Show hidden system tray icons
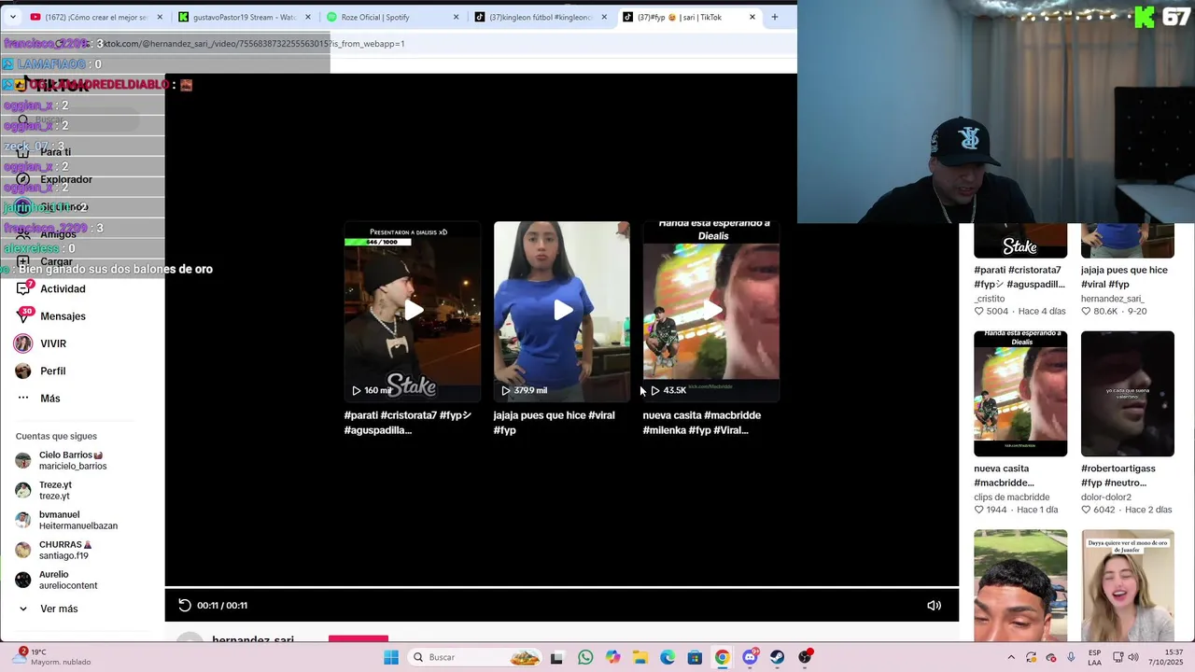The width and height of the screenshot is (1195, 672). (x=1011, y=657)
